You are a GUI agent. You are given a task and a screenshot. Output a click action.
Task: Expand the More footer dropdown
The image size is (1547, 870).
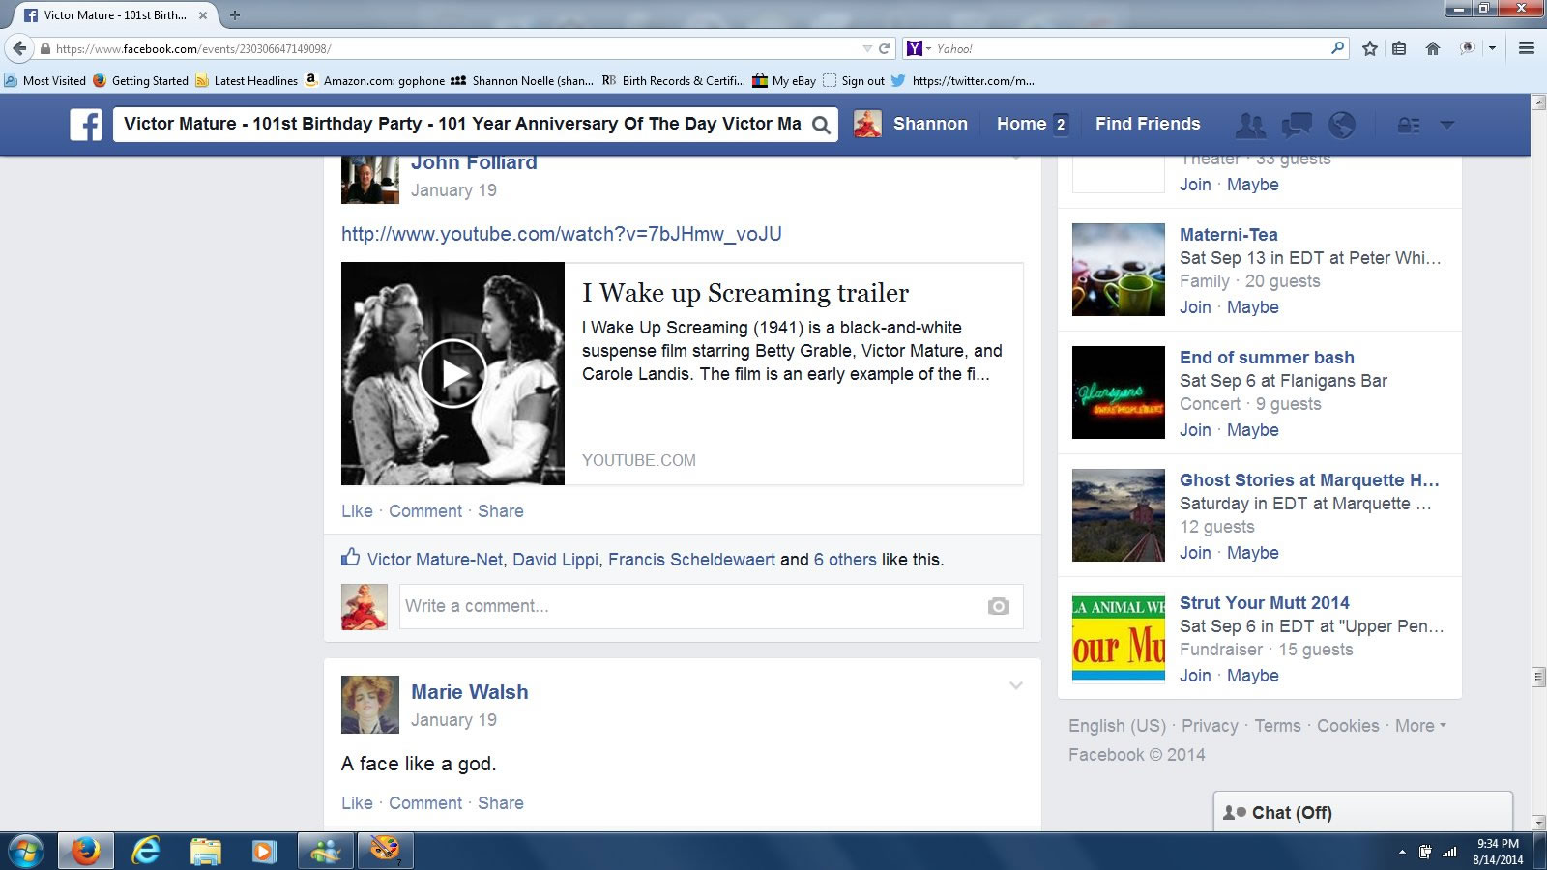coord(1420,726)
